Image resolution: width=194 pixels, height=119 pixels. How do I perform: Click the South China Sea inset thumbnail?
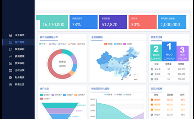pos(136,77)
